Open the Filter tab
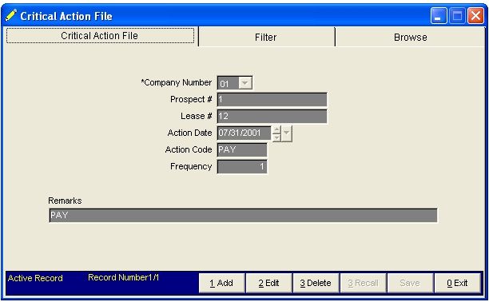 click(x=266, y=37)
